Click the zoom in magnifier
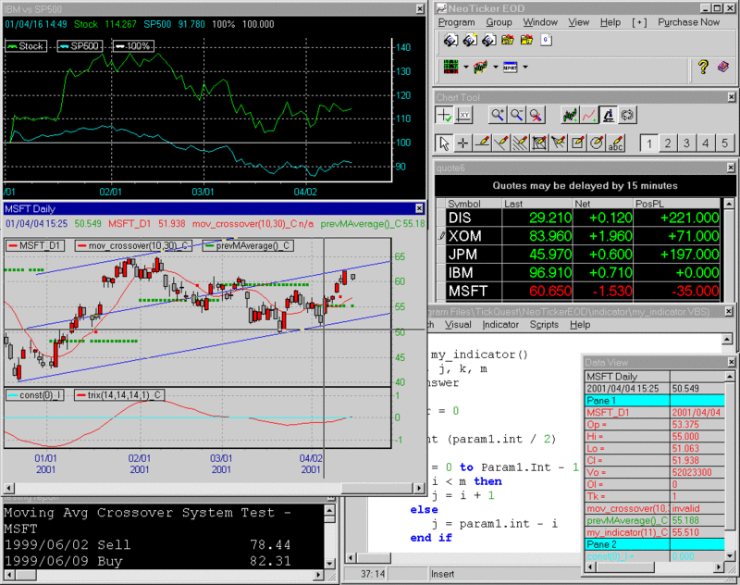The image size is (740, 585). coord(497,115)
